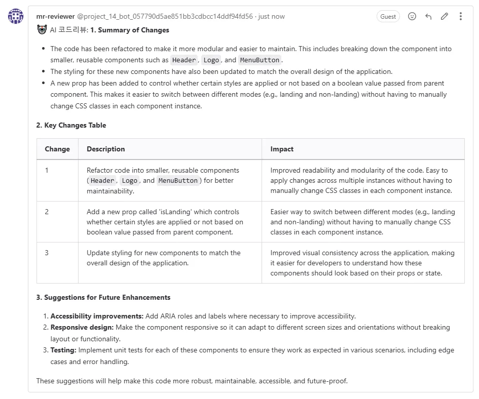
Task: Click the 'just now' timestamp link
Action: [272, 16]
